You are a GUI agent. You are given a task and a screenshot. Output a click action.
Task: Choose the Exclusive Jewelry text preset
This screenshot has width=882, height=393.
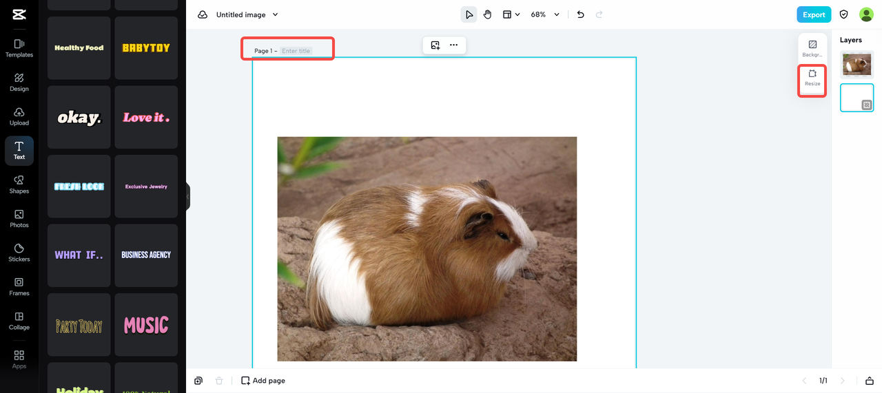146,187
